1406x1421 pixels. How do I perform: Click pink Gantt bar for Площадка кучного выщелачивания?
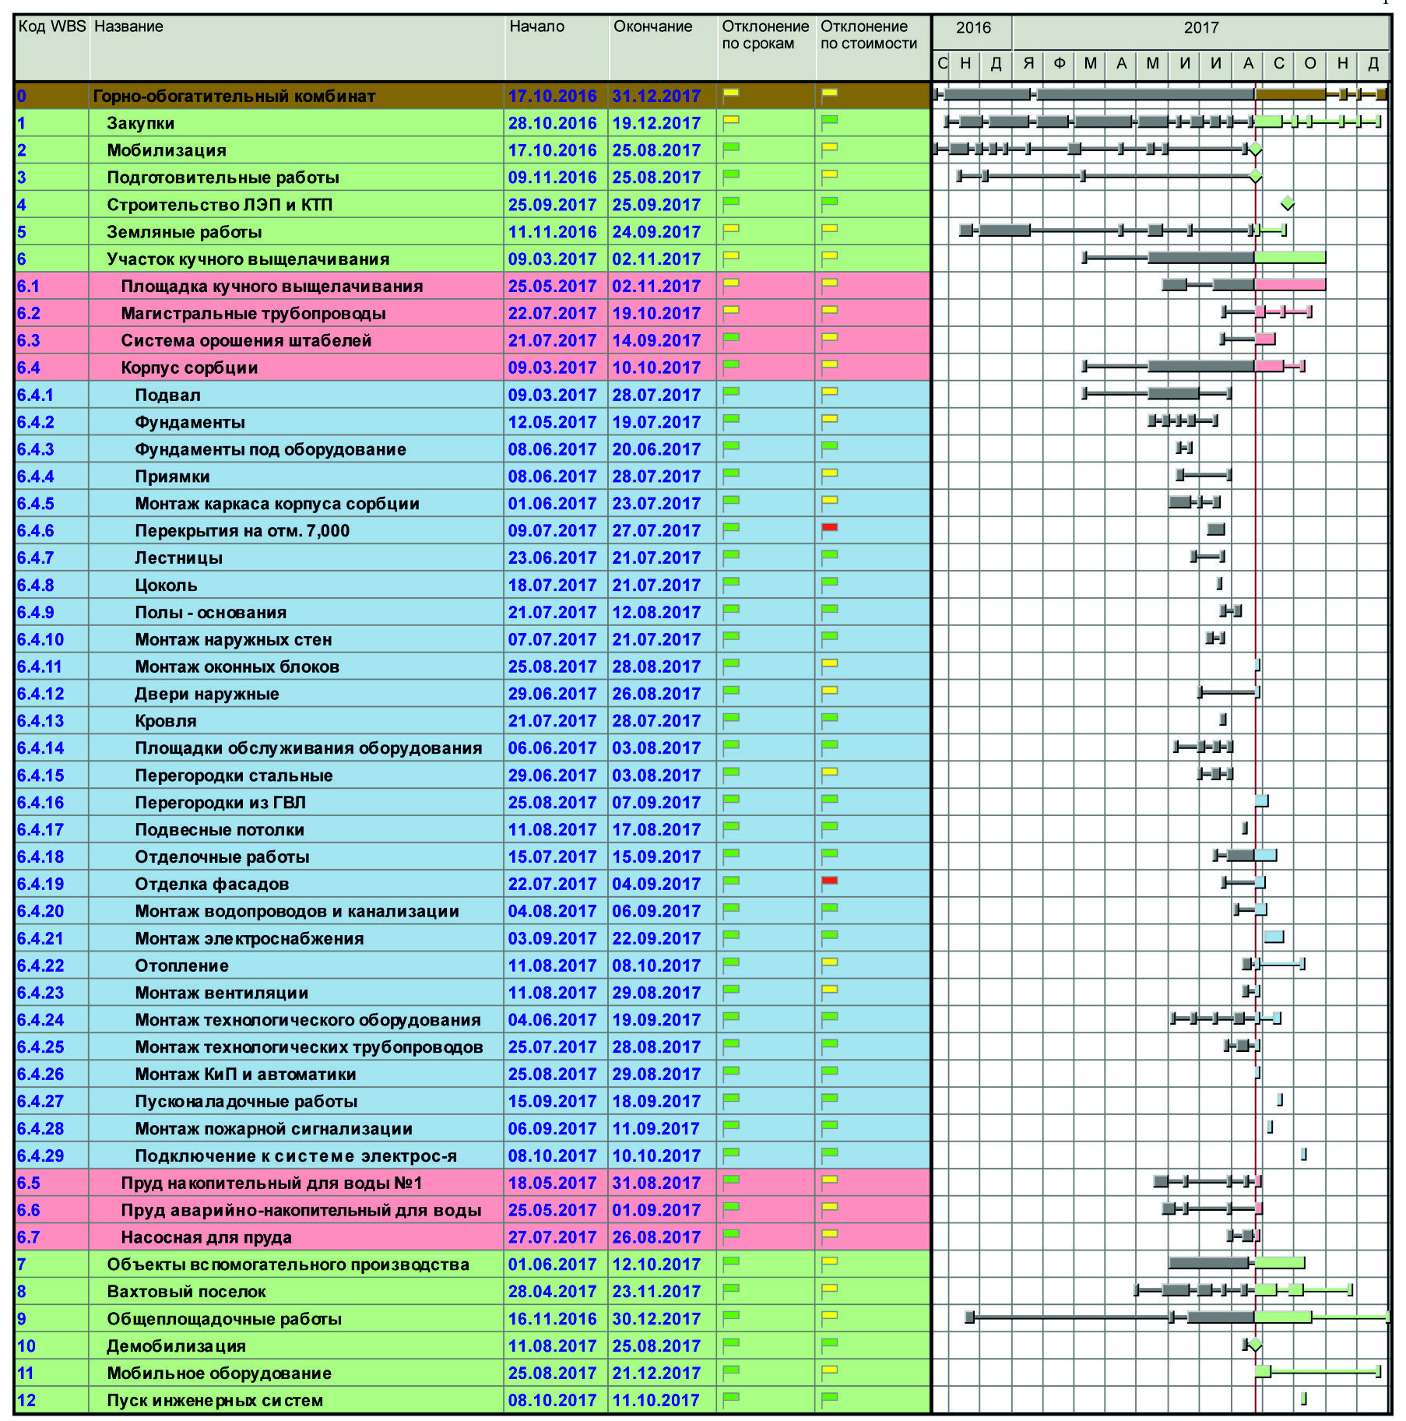click(1289, 285)
